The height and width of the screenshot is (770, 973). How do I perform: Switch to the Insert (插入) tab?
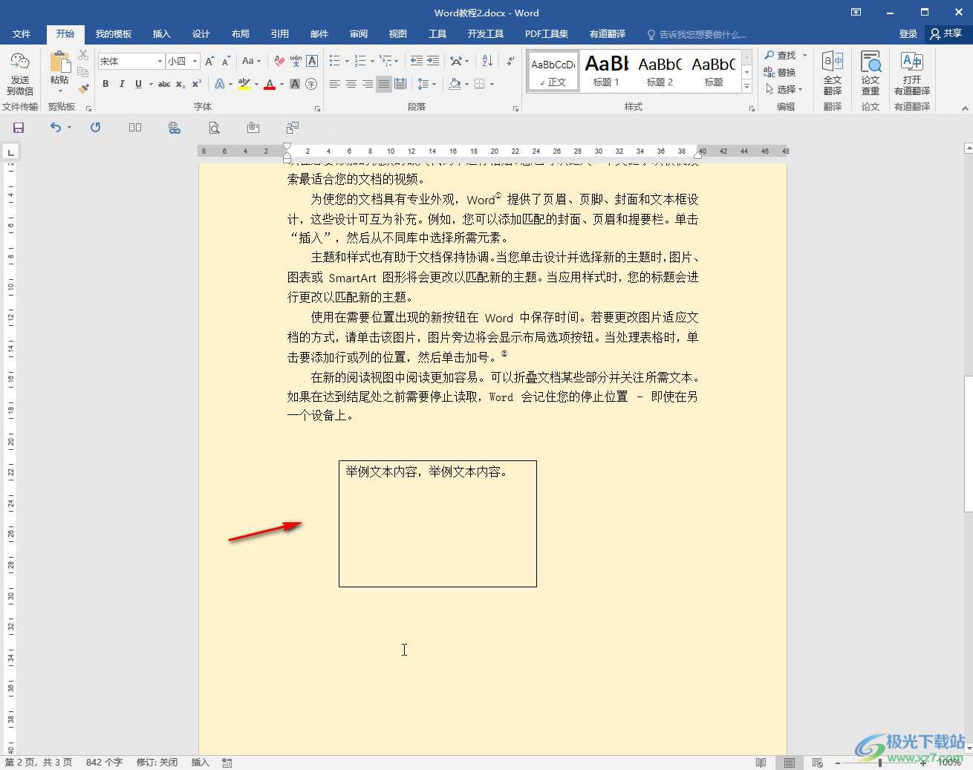coord(161,34)
